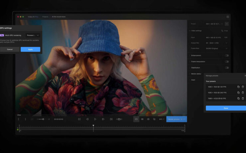The width and height of the screenshot is (246, 153).
Task: Play the video preview
Action: click(x=95, y=119)
